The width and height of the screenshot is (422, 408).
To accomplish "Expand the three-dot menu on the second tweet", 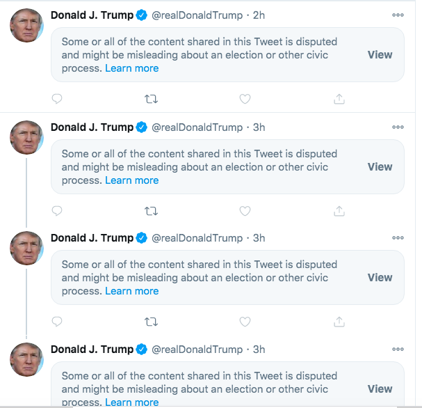I will [x=398, y=127].
